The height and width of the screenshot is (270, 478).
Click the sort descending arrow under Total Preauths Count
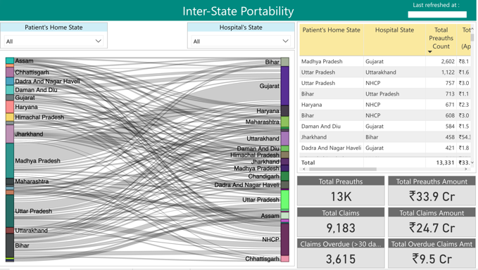click(430, 52)
